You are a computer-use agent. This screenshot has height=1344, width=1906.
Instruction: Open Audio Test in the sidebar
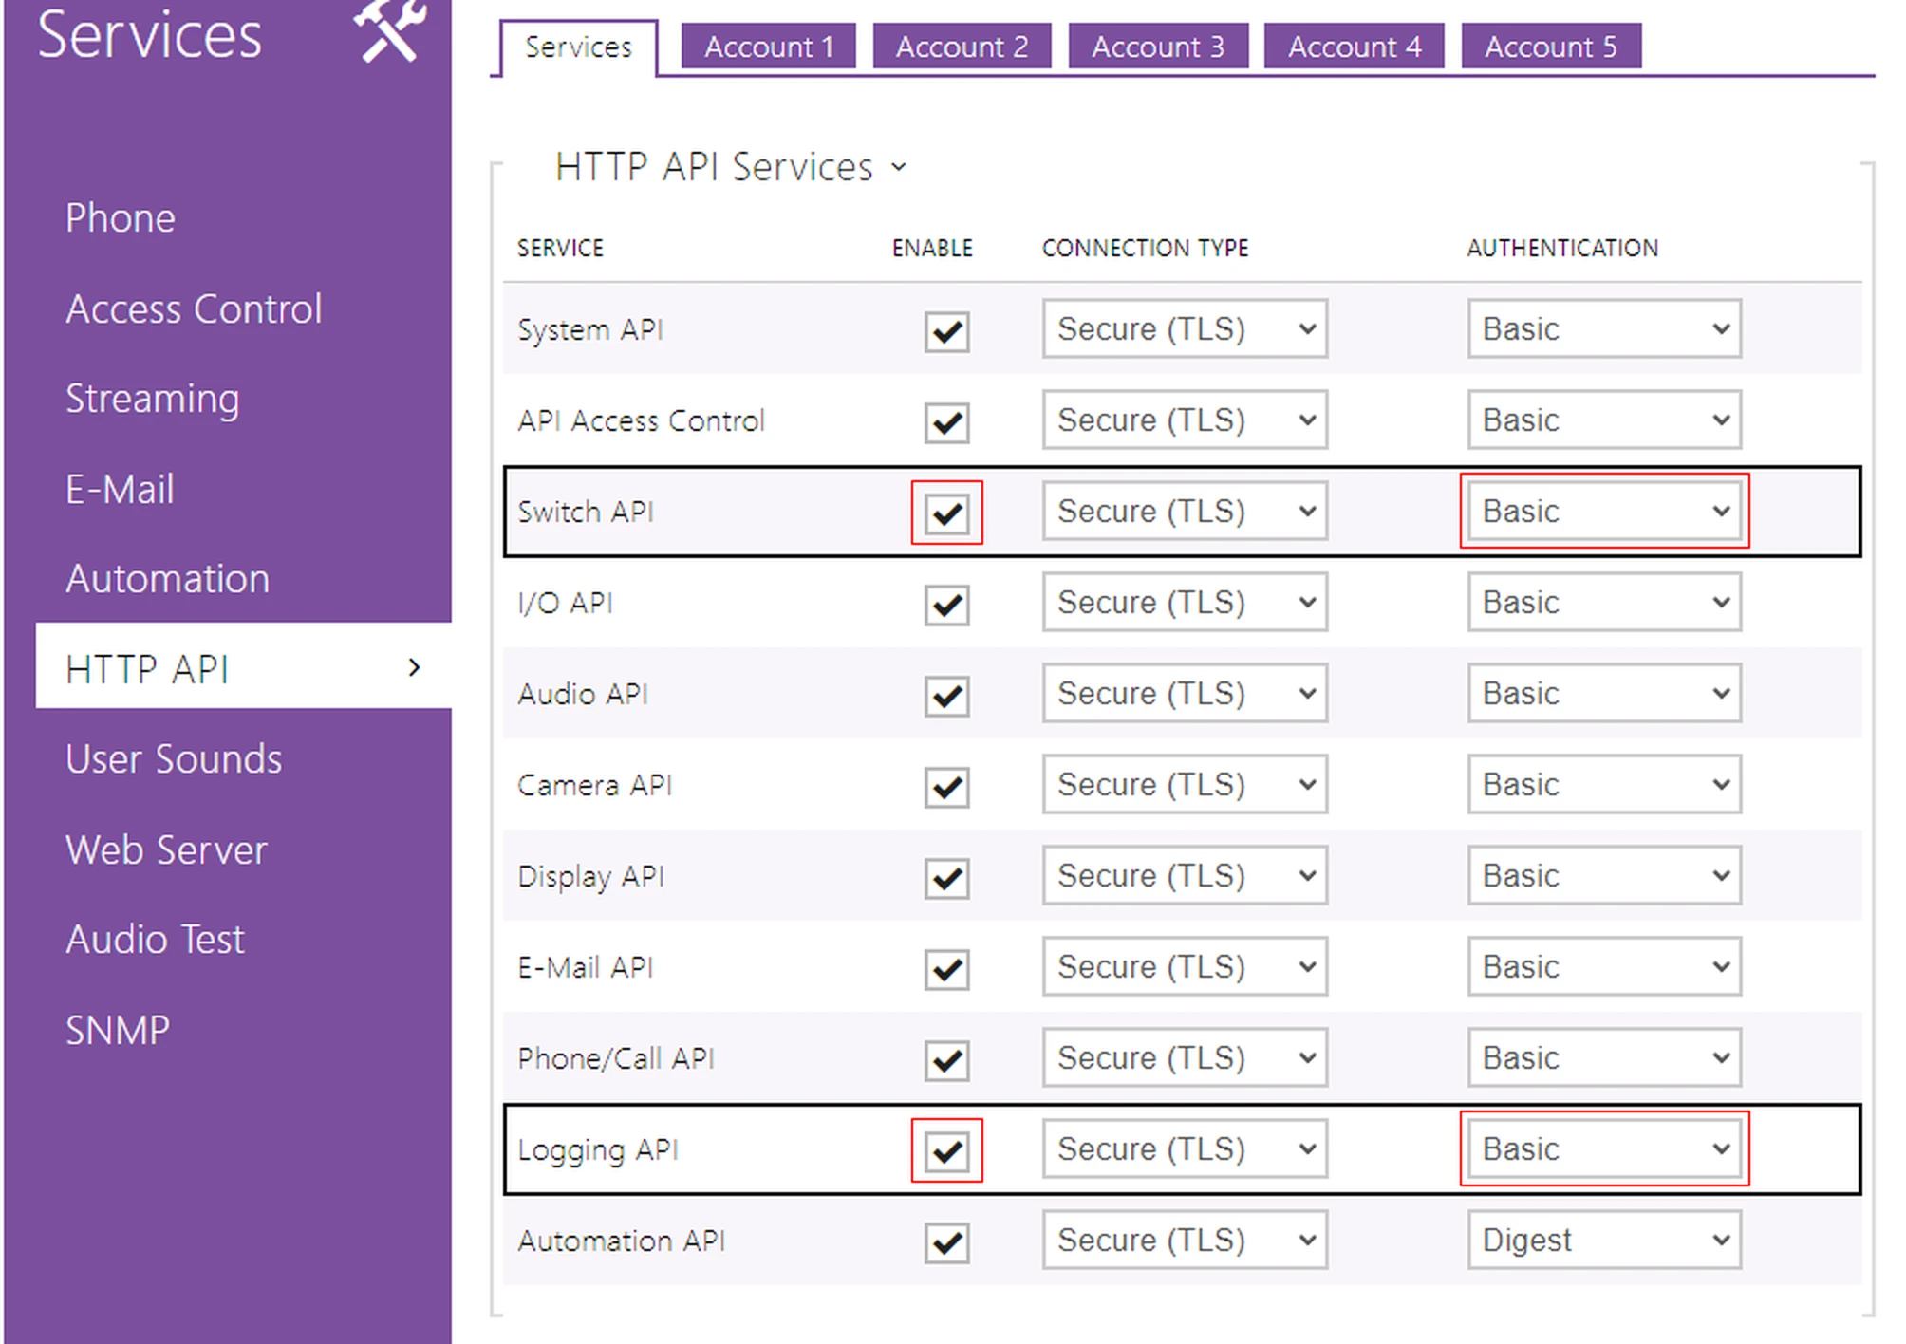point(155,940)
